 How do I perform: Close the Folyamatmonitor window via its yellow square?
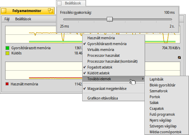4,11
